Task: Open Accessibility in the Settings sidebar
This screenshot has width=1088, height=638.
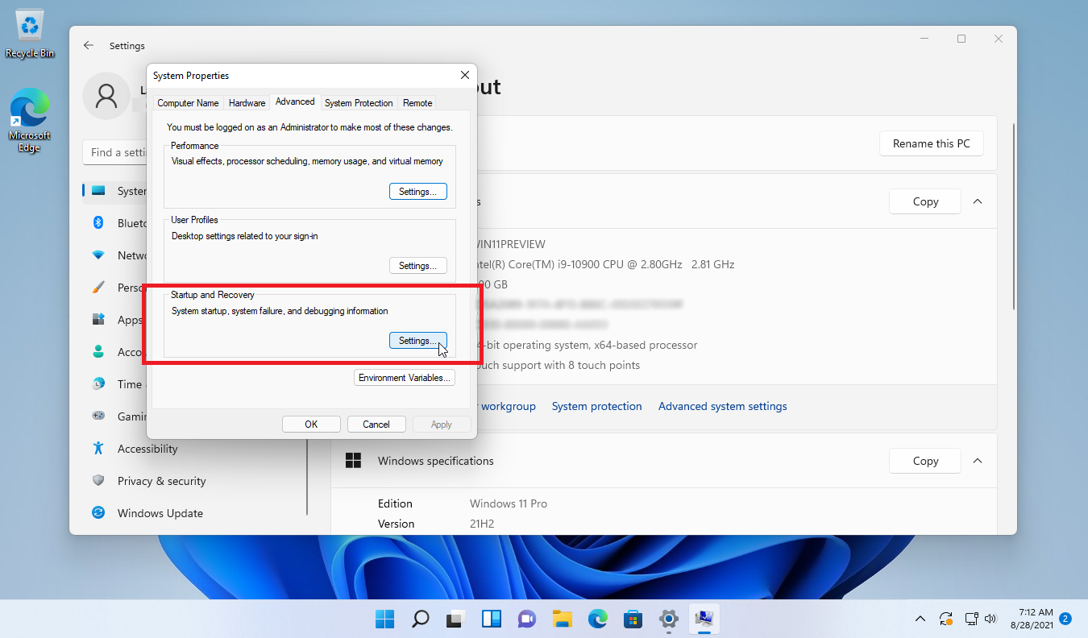Action: (x=147, y=449)
